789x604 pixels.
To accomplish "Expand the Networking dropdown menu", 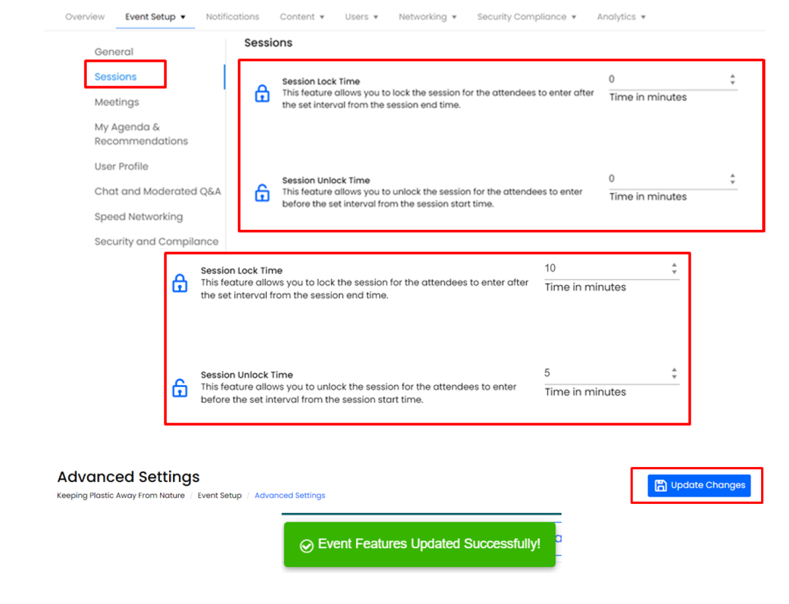I will 427,17.
